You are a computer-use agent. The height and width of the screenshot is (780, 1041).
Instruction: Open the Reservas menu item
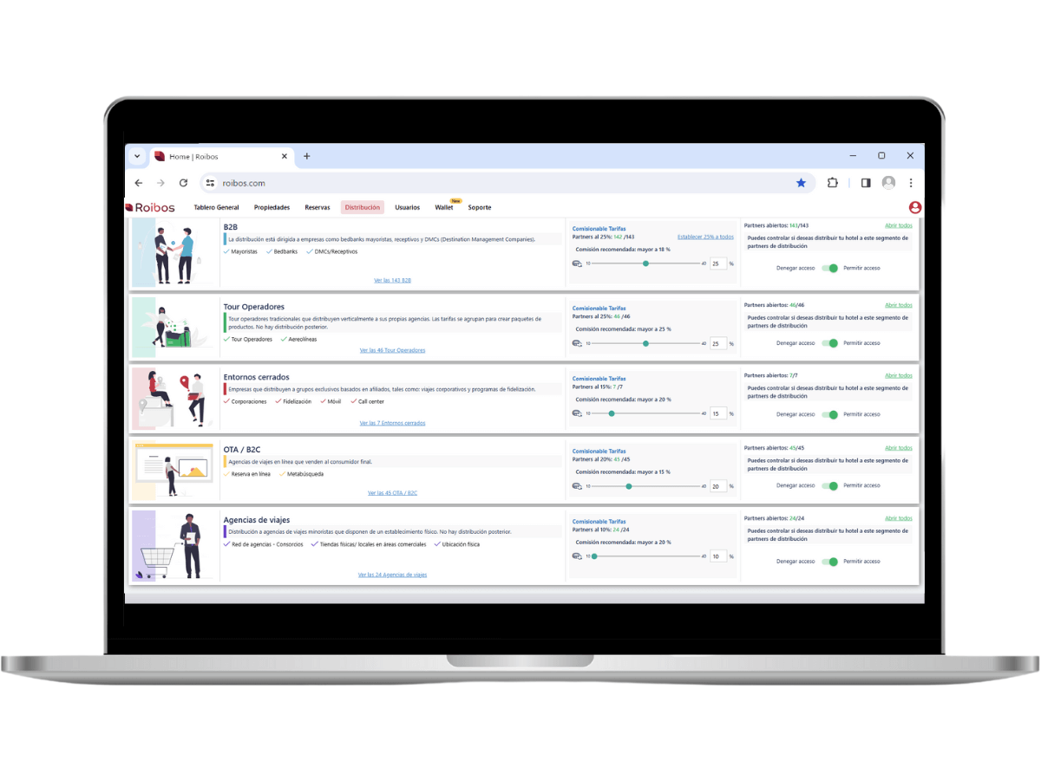coord(317,207)
